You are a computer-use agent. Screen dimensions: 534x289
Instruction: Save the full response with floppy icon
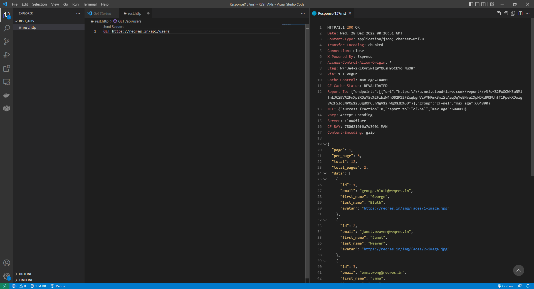click(x=499, y=13)
